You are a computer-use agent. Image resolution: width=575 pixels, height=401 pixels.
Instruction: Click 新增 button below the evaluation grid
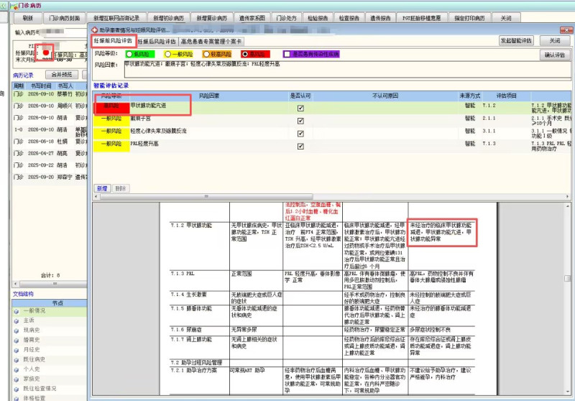coord(102,188)
